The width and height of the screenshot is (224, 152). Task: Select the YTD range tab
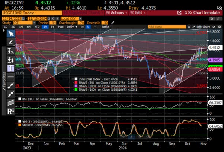pyautogui.click(x=37, y=27)
